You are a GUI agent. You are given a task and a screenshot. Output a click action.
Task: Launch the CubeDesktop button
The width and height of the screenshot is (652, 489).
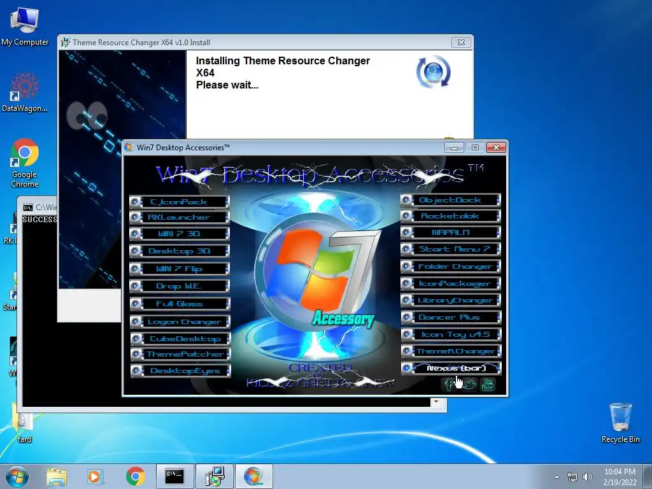180,339
